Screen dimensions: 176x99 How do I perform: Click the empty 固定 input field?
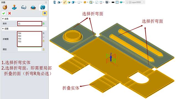coord(30,50)
